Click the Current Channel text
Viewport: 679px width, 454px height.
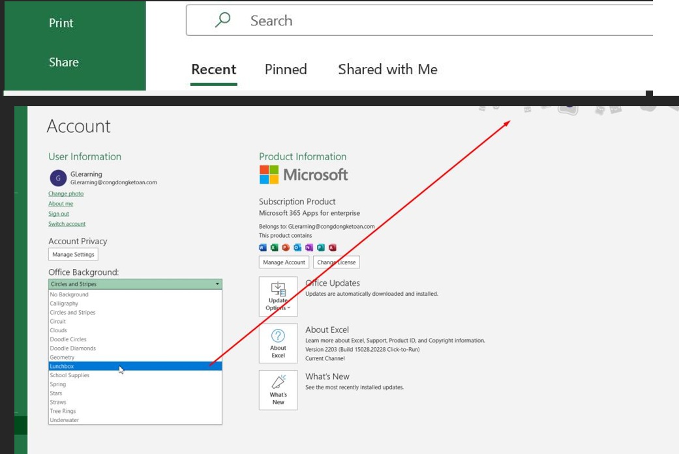(325, 358)
